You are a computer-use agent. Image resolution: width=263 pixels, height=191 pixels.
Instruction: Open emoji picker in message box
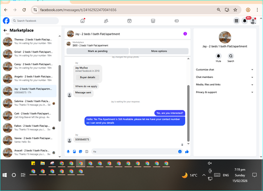coord(180,152)
